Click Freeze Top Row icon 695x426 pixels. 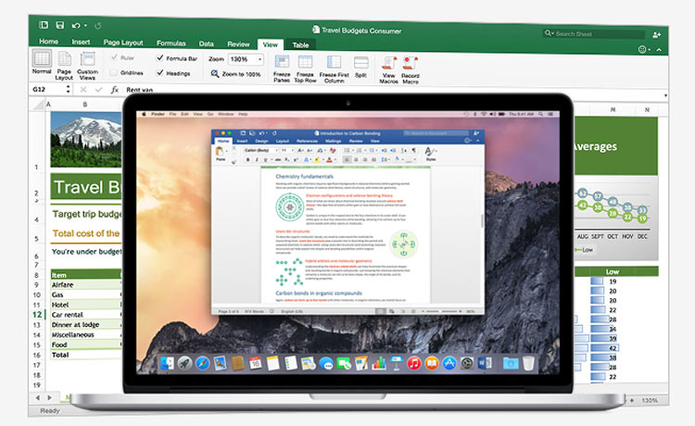[x=305, y=62]
